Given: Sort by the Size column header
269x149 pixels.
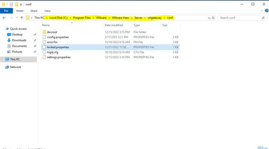Looking at the screenshot, I should (x=165, y=25).
